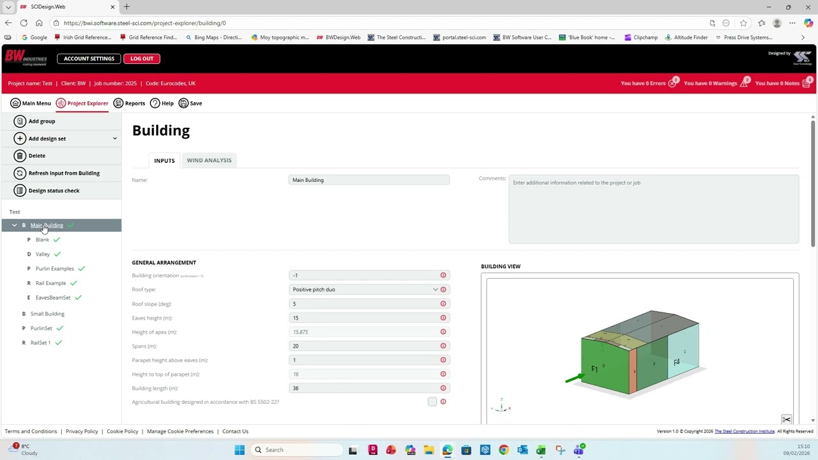Open the Reports toolbar item

tap(130, 103)
